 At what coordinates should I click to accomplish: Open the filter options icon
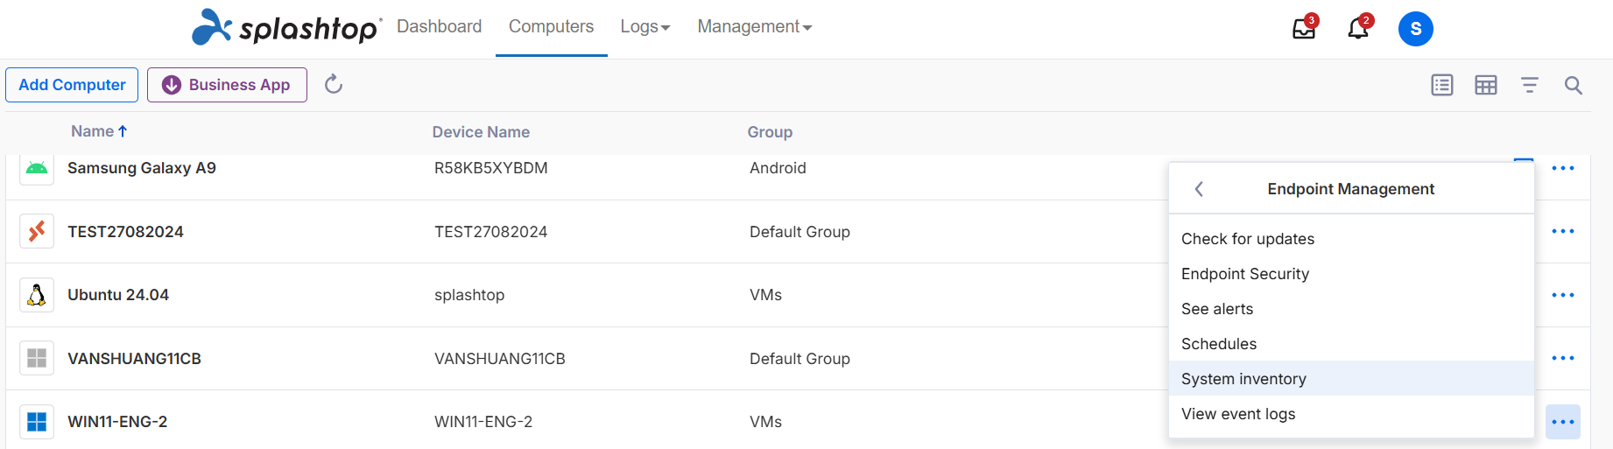pos(1530,85)
